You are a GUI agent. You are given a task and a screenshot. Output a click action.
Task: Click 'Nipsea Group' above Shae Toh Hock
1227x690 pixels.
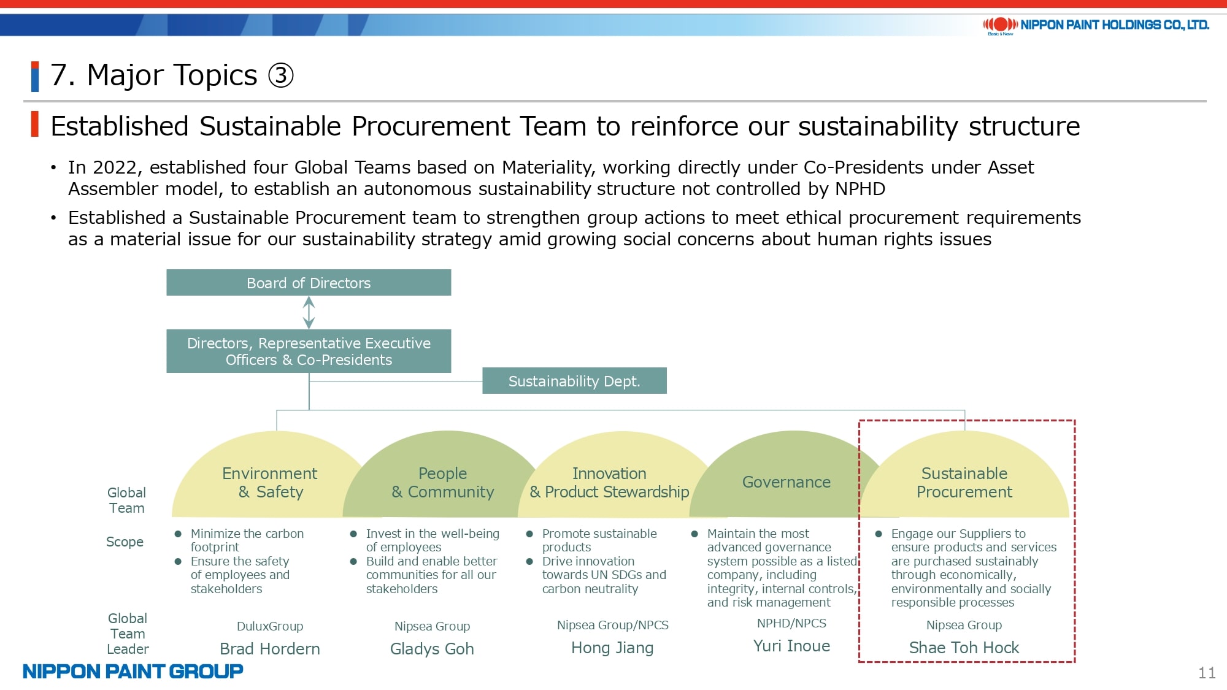964,625
